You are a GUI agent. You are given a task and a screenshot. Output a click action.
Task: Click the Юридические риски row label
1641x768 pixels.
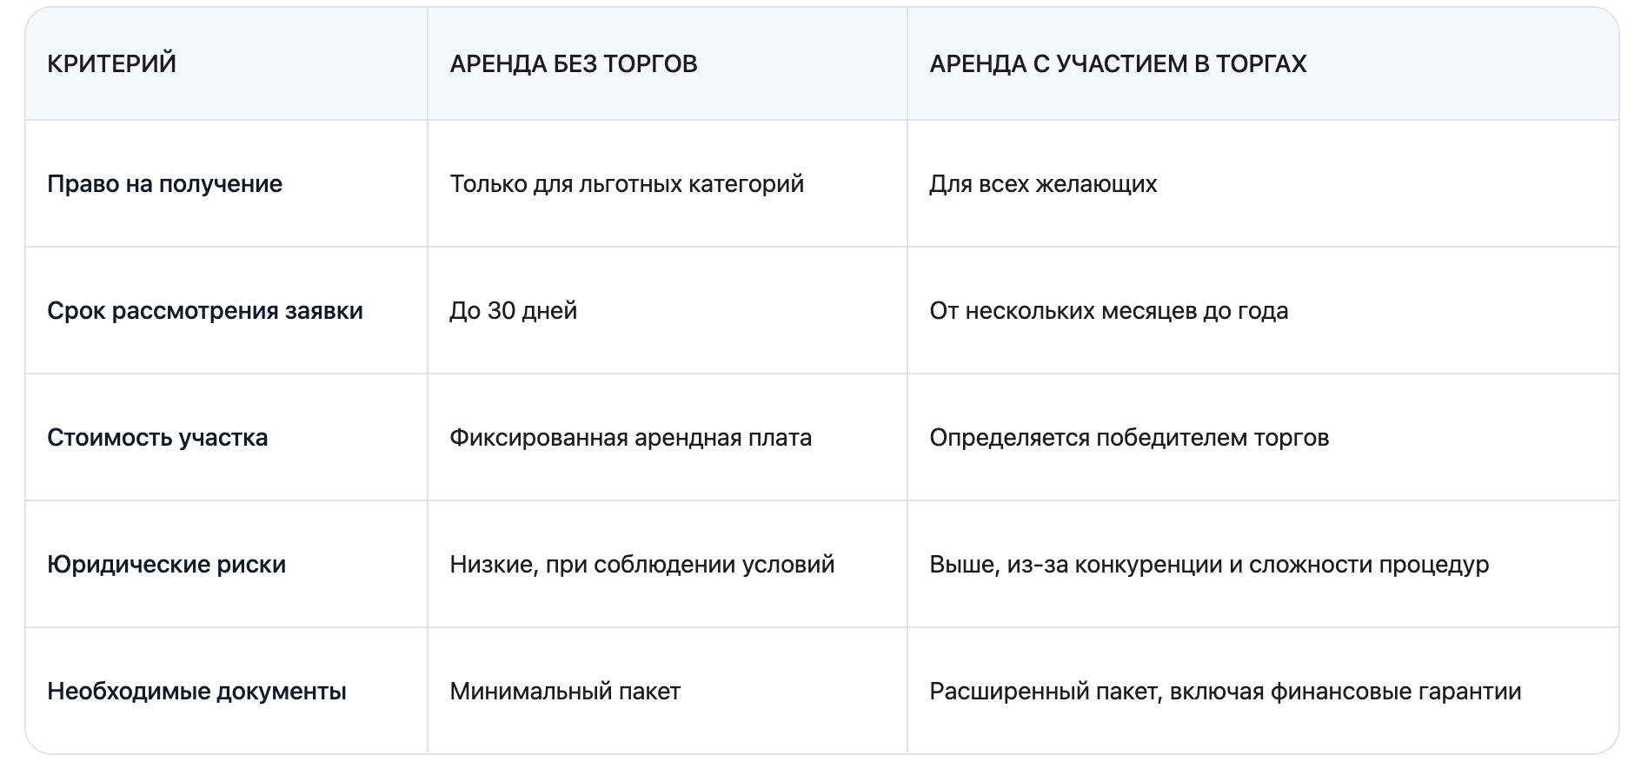(x=166, y=565)
